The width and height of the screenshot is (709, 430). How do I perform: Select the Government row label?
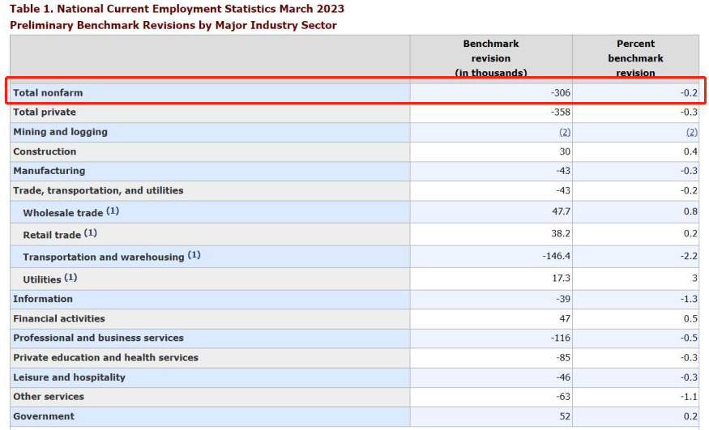(x=44, y=416)
